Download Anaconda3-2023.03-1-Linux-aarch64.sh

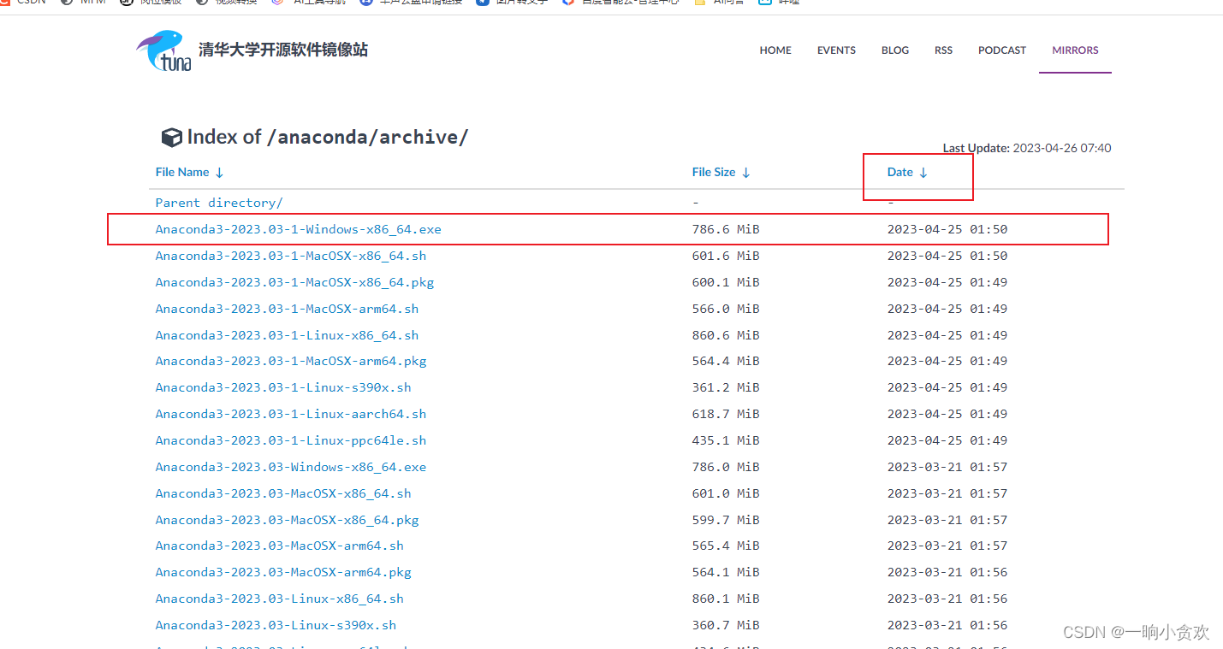tap(290, 414)
